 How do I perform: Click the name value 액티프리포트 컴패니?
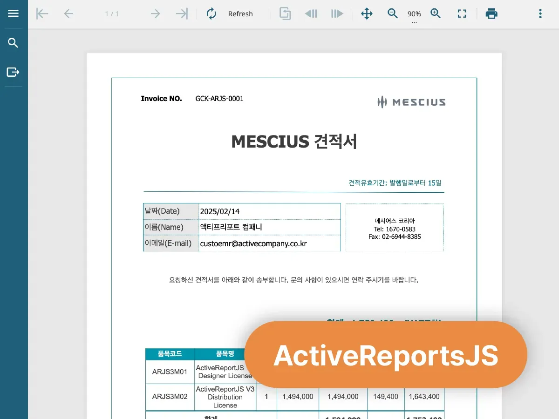(231, 227)
